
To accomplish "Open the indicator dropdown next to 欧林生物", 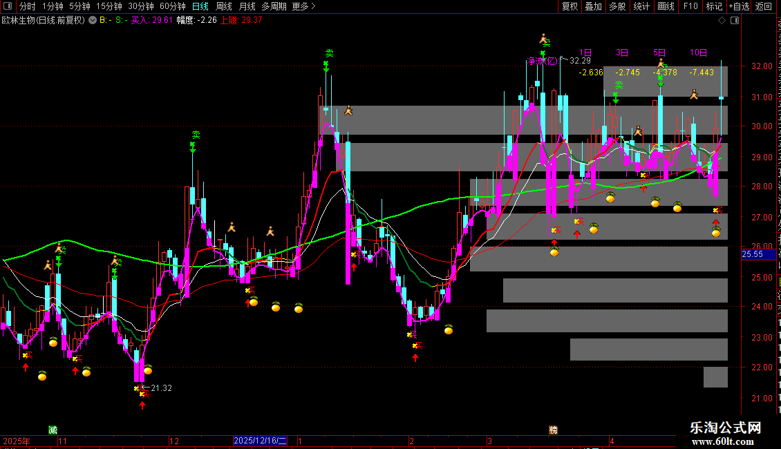I will 93,20.
